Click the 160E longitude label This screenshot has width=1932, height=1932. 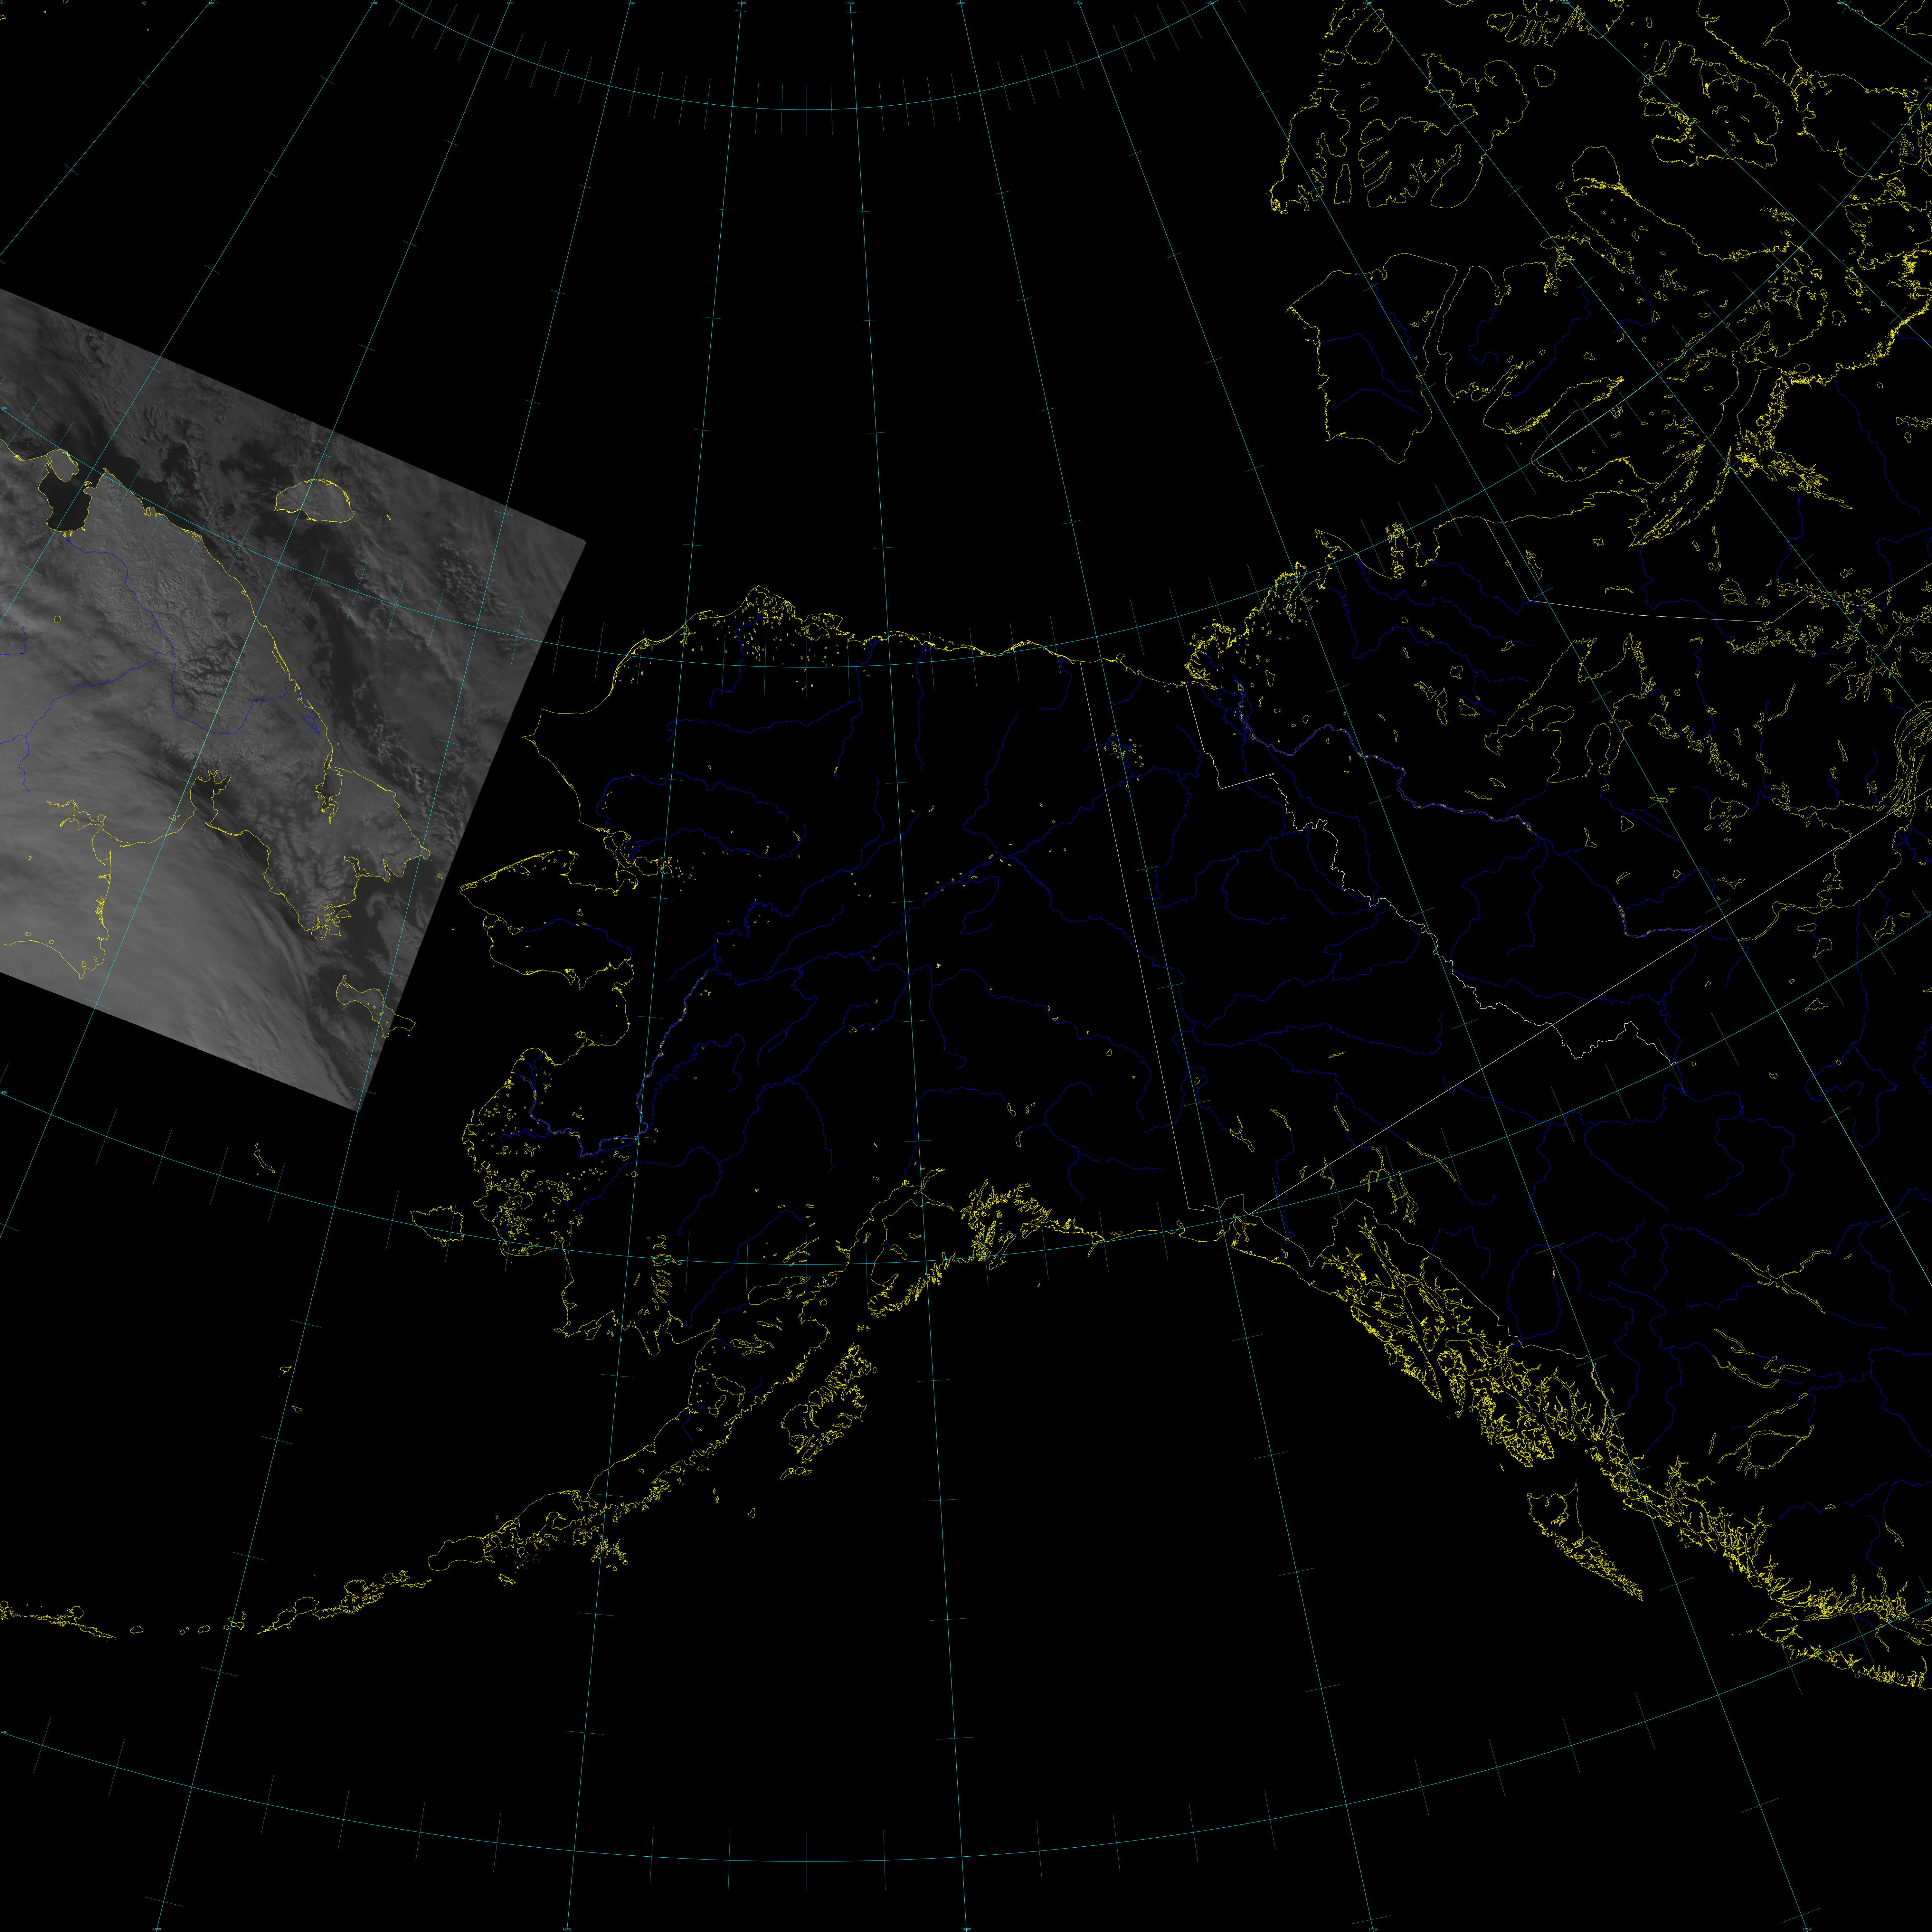pos(211,3)
